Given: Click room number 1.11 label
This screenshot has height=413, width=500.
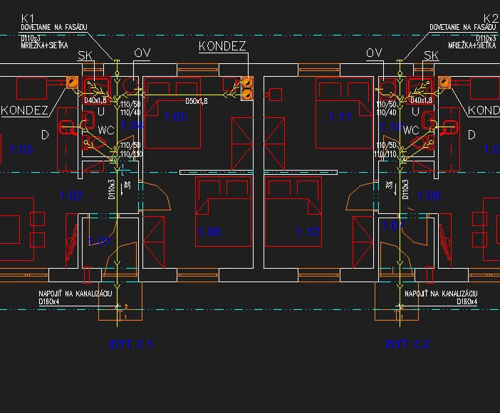Looking at the screenshot, I should coord(340,117).
